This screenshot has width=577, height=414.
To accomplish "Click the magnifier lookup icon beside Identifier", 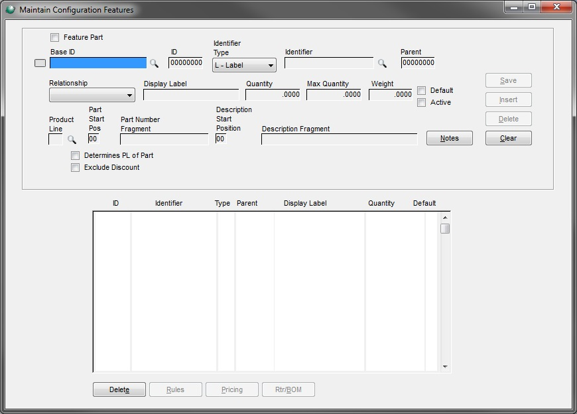I will pyautogui.click(x=382, y=63).
